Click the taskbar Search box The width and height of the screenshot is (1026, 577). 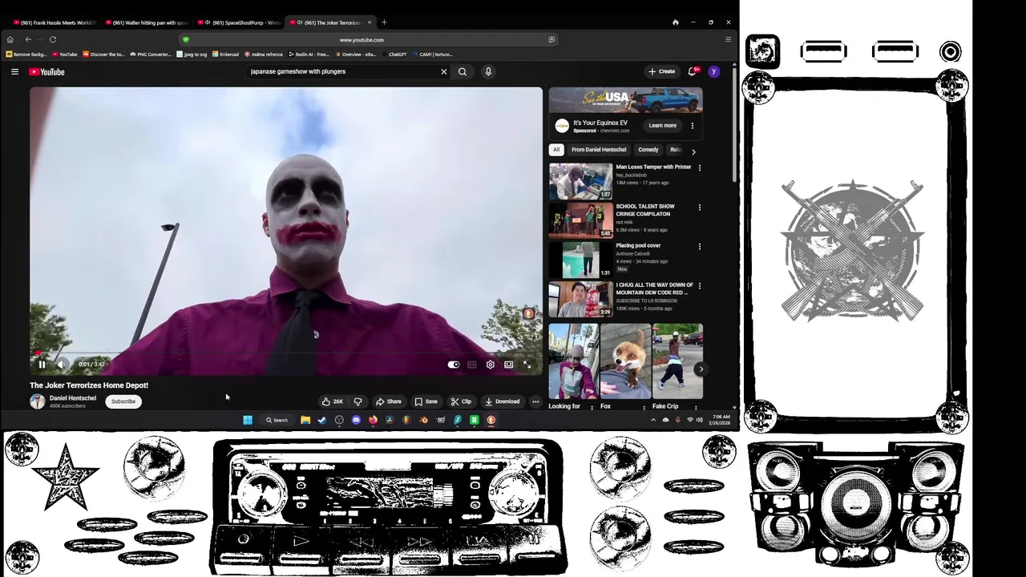(x=277, y=420)
